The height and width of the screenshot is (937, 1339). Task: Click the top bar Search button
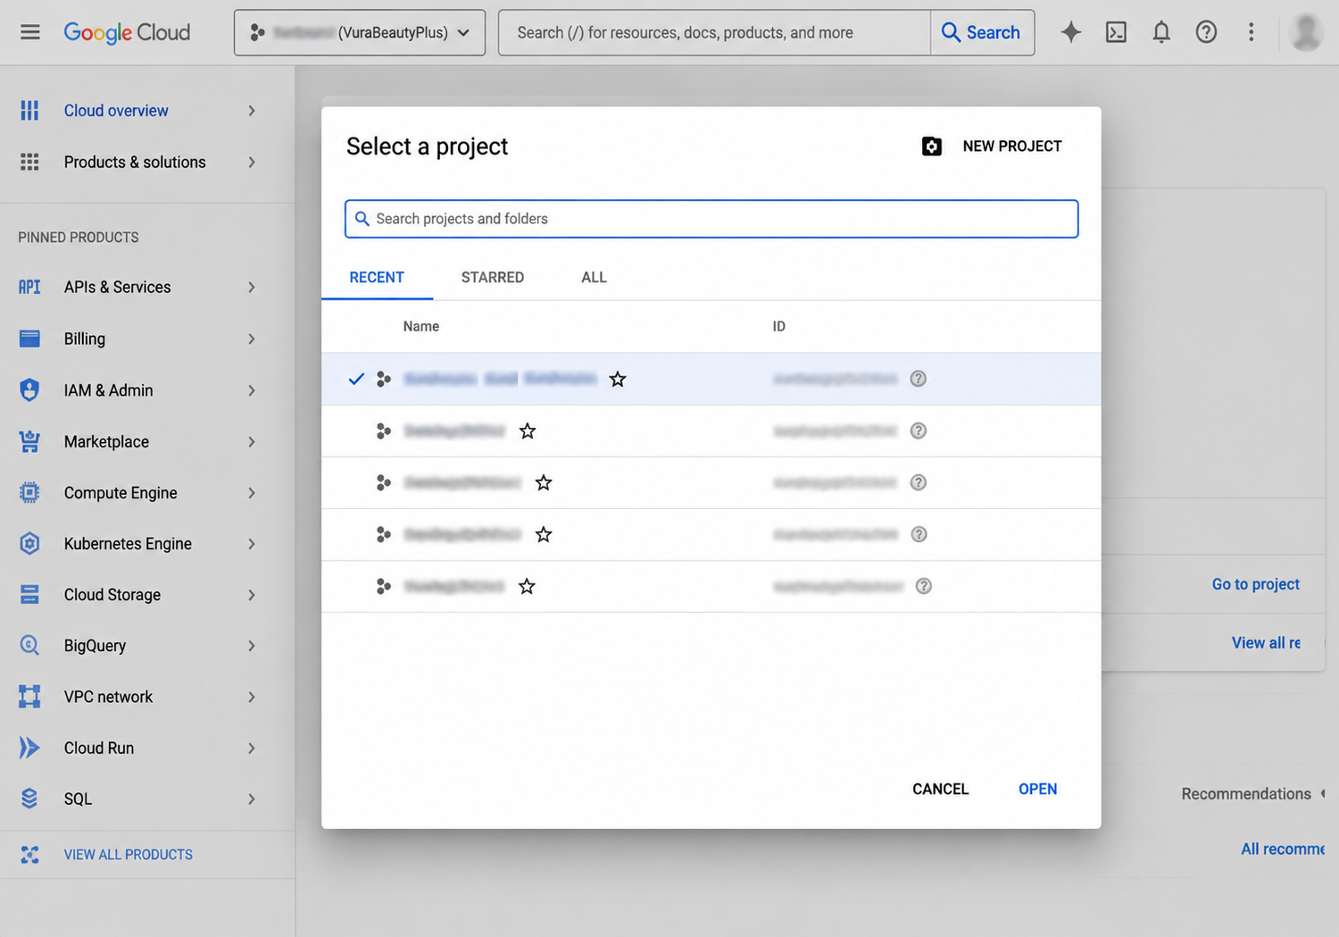[x=982, y=33]
